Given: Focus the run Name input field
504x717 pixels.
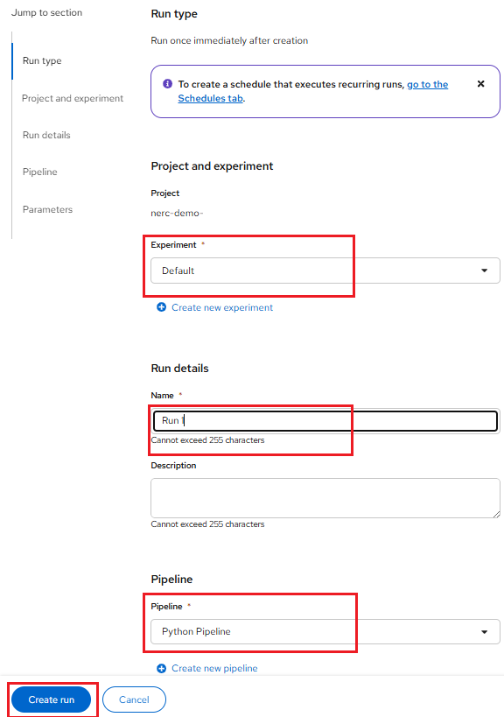Looking at the screenshot, I should pyautogui.click(x=325, y=421).
